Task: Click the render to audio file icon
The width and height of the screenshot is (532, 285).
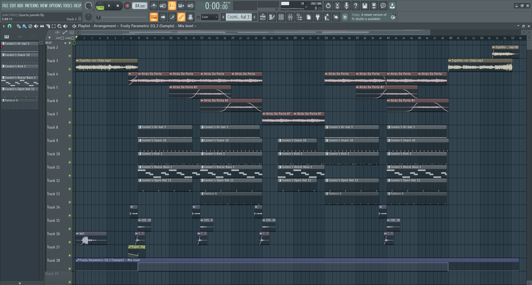Action: tap(374, 6)
